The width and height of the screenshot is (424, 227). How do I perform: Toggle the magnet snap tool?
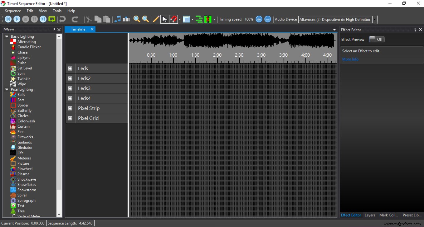173,19
